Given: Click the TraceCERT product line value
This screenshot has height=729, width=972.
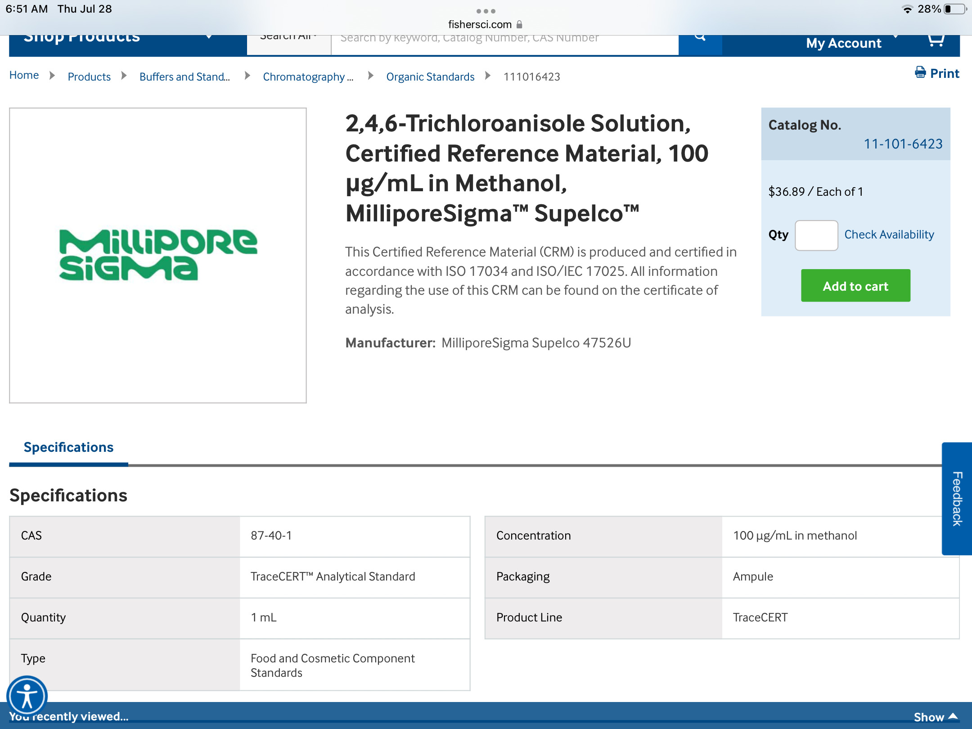Looking at the screenshot, I should 760,617.
